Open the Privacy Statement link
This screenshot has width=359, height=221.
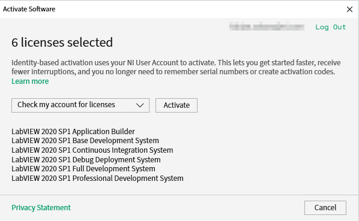coord(41,208)
